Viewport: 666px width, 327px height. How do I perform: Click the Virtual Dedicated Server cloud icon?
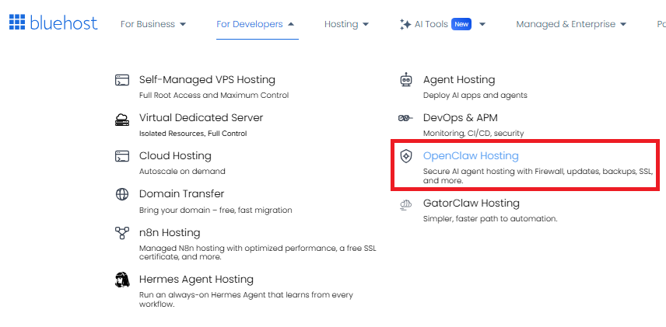(x=122, y=119)
